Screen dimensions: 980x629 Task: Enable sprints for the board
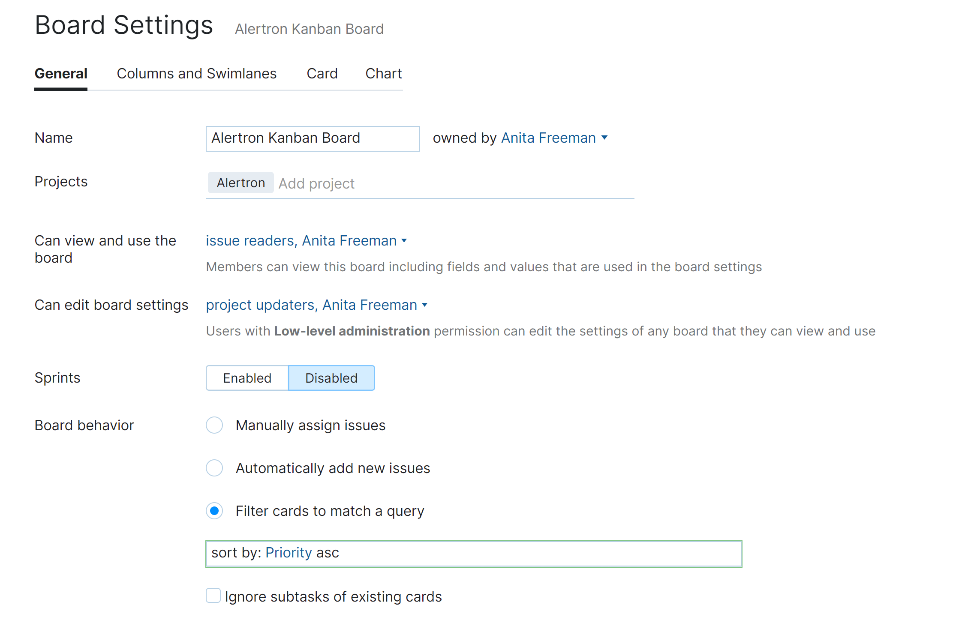(x=247, y=378)
